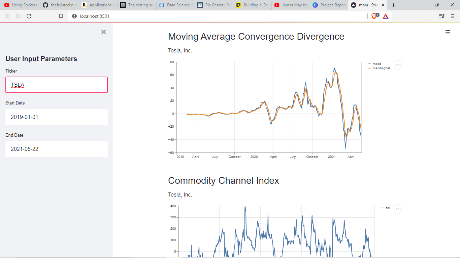This screenshot has height=258, width=460.
Task: Toggle the cci legend entry
Action: 385,208
